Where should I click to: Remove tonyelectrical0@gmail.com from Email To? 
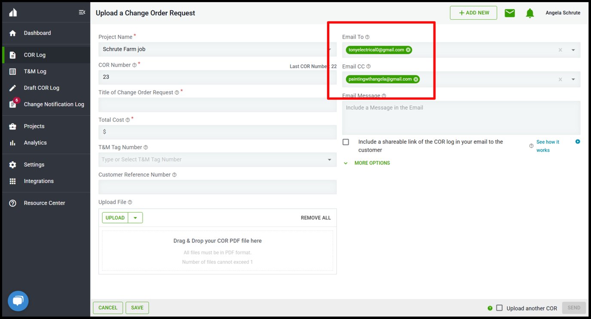click(408, 50)
